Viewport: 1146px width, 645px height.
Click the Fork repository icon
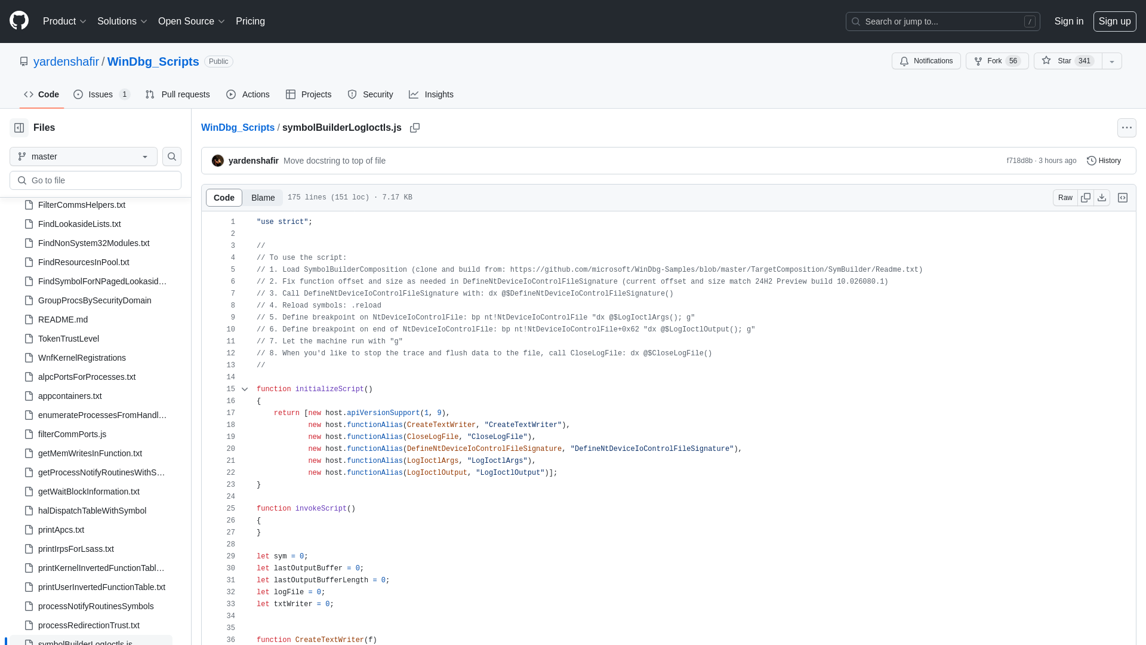tap(978, 61)
